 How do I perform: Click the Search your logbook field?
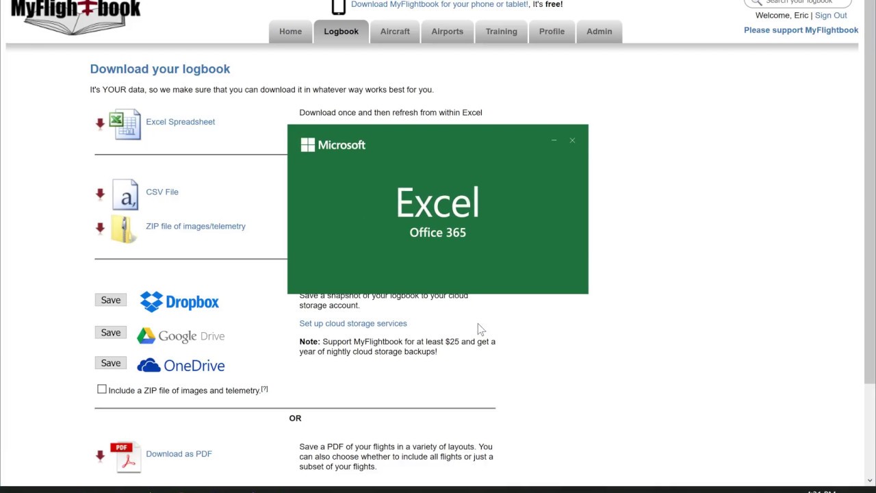click(x=799, y=2)
